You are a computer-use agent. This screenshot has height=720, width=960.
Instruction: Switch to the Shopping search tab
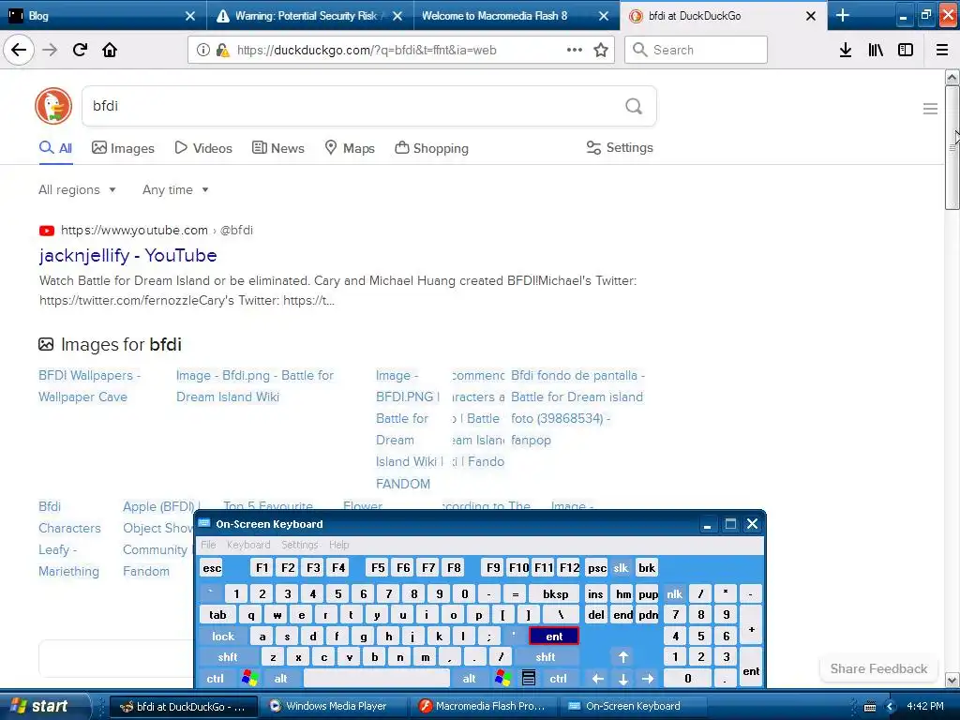click(x=431, y=148)
